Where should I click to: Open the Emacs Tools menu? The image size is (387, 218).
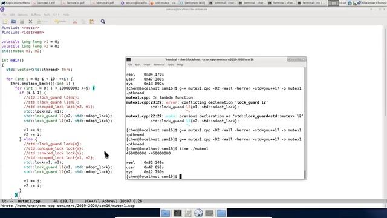click(47, 15)
